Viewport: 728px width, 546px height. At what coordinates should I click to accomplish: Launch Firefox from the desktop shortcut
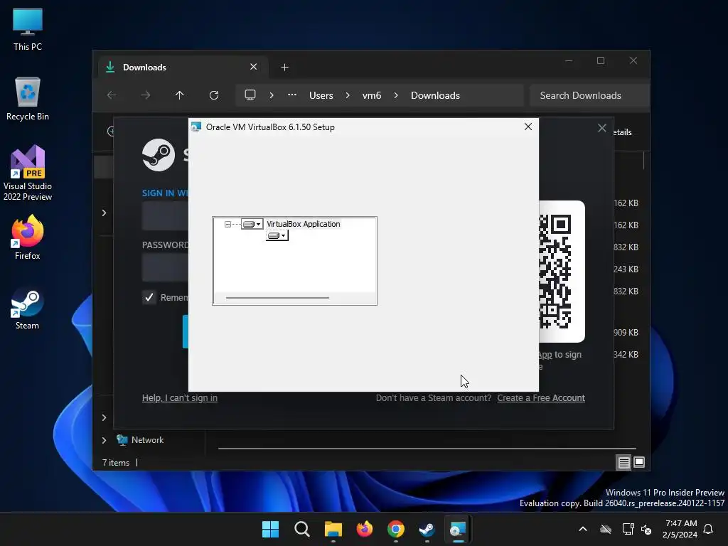click(x=28, y=237)
